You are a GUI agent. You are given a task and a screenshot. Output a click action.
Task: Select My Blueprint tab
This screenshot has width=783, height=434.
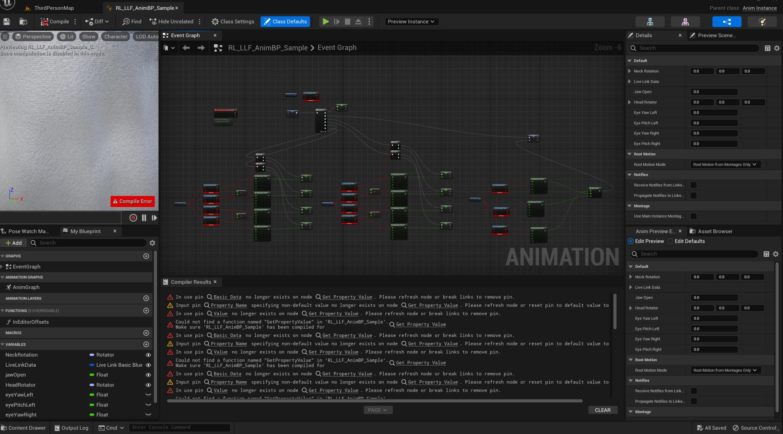pos(85,231)
